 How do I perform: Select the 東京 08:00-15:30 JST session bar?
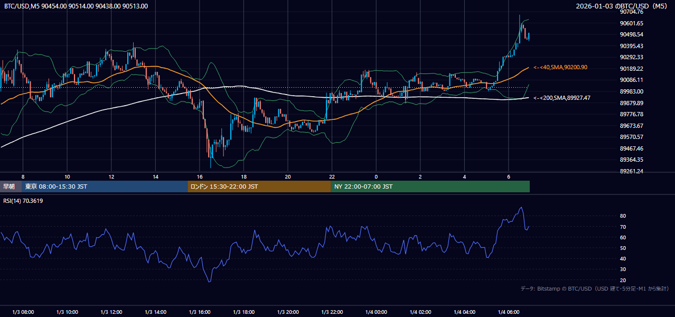pyautogui.click(x=105, y=187)
